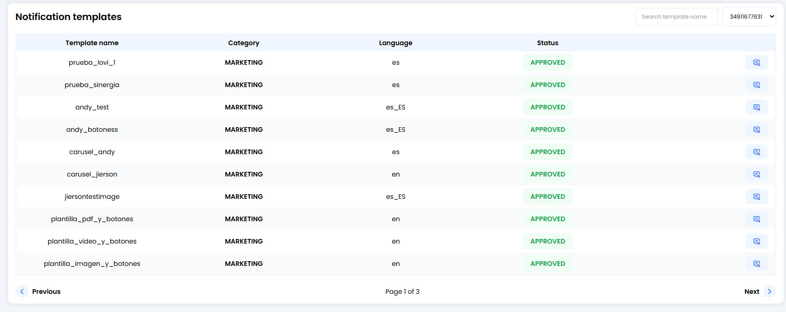Click the Page 1 of 3 indicator

402,292
